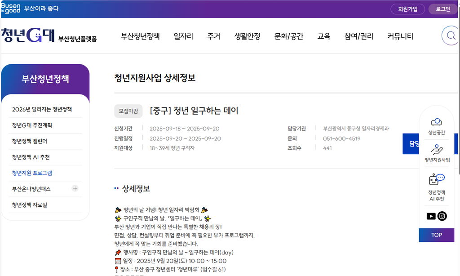The image size is (460, 276).
Task: Open the YouTube icon
Action: click(431, 216)
